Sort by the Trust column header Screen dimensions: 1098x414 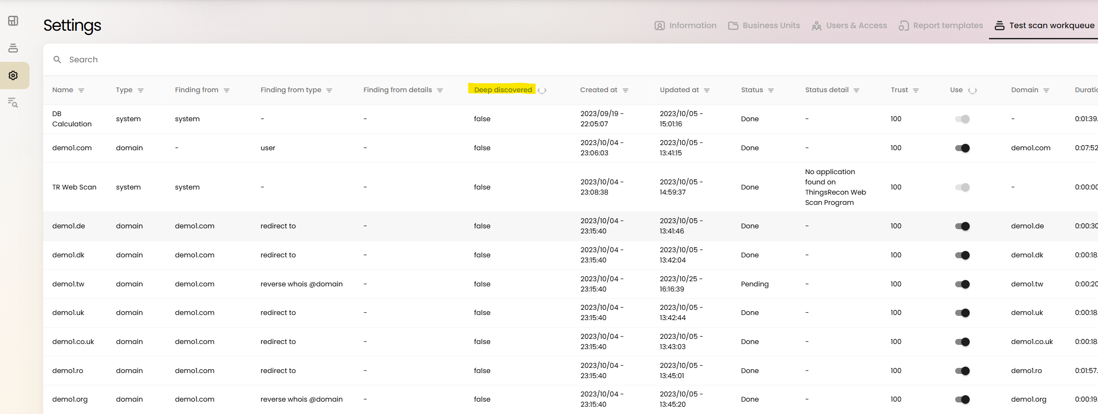[899, 90]
